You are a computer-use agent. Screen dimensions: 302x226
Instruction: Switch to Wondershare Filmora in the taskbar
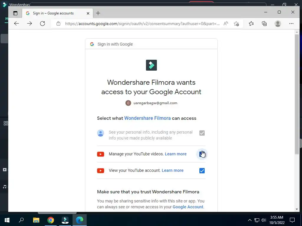coord(65,220)
